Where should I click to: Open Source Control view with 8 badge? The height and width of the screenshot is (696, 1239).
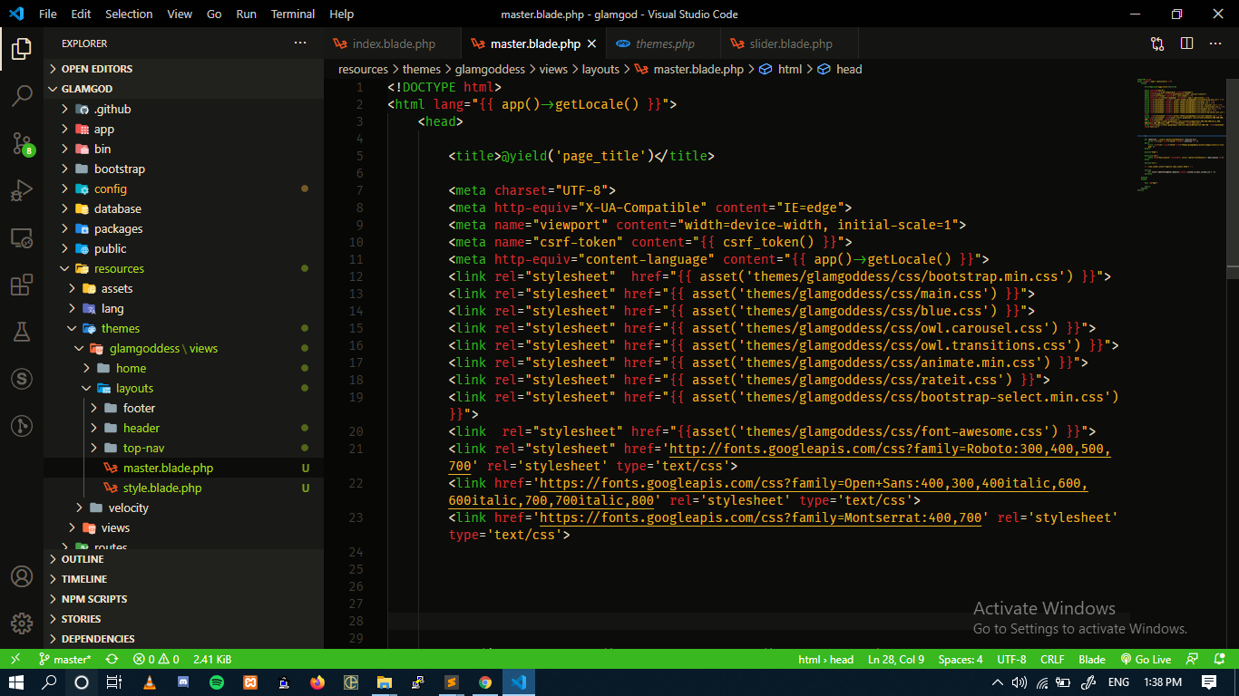(x=22, y=143)
